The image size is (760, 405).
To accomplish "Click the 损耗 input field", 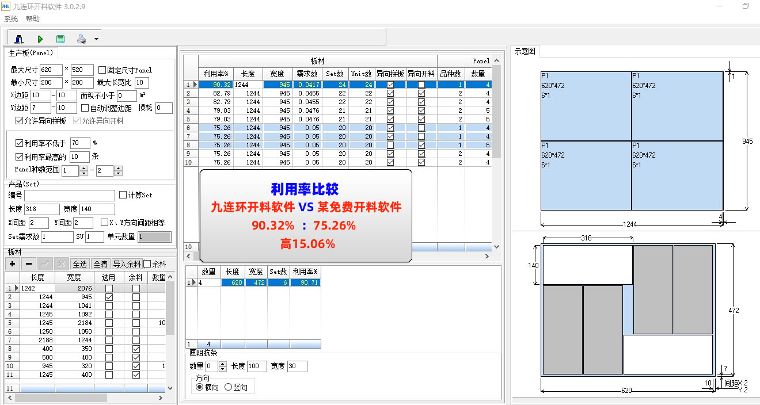I will [x=164, y=108].
